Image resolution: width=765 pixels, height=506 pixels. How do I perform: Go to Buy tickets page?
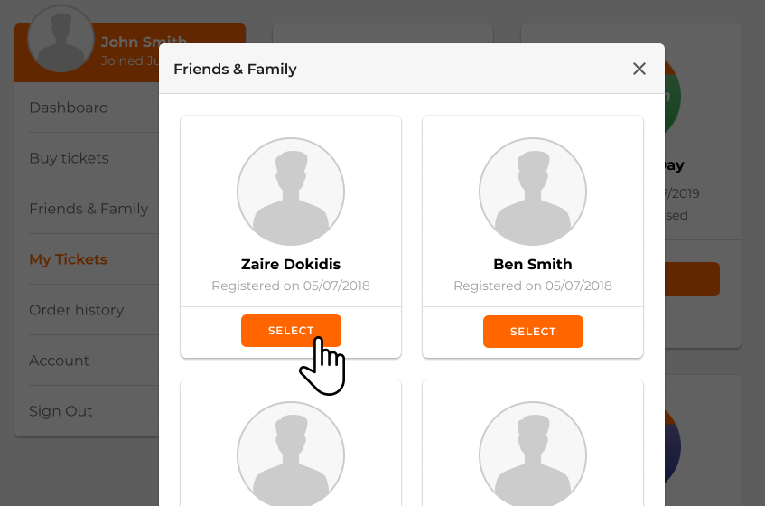[x=69, y=158]
